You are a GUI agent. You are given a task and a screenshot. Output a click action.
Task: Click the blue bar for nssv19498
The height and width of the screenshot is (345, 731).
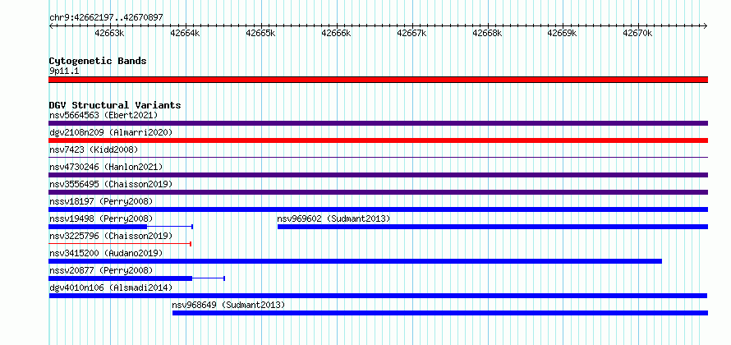98,227
